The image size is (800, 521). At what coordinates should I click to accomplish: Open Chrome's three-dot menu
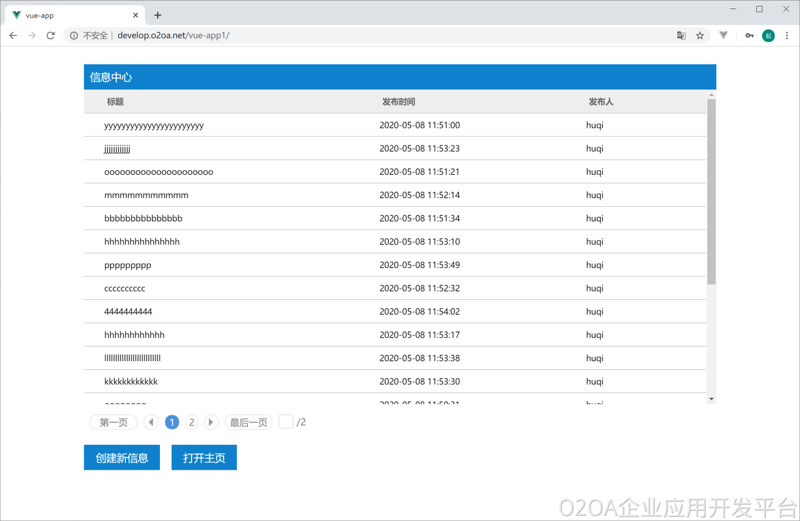coord(787,36)
